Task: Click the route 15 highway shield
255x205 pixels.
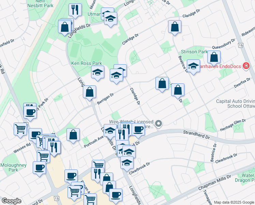Action: (241, 45)
